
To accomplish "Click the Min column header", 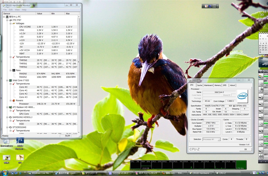I will click(58, 14).
